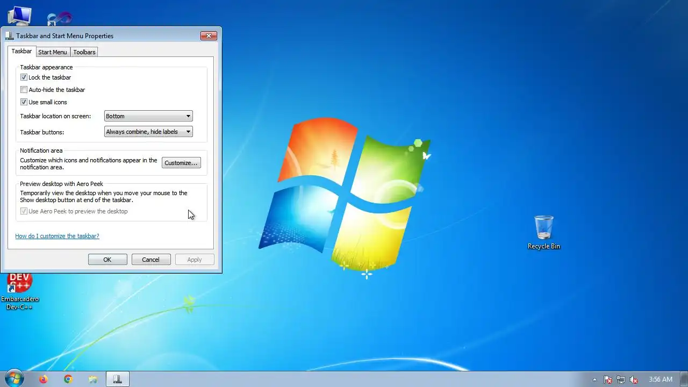
Task: Launch Google Chrome from the taskbar
Action: [x=68, y=379]
